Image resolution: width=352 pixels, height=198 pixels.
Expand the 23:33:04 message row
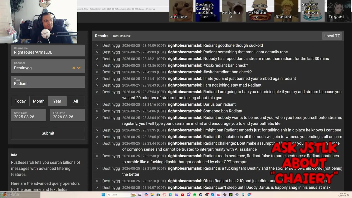click(x=97, y=117)
